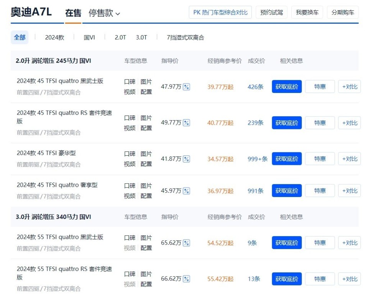Screen dimensions: 368x295
Task: Click 特惠 for the 45 TFSI 豪华型
Action: tap(320, 159)
